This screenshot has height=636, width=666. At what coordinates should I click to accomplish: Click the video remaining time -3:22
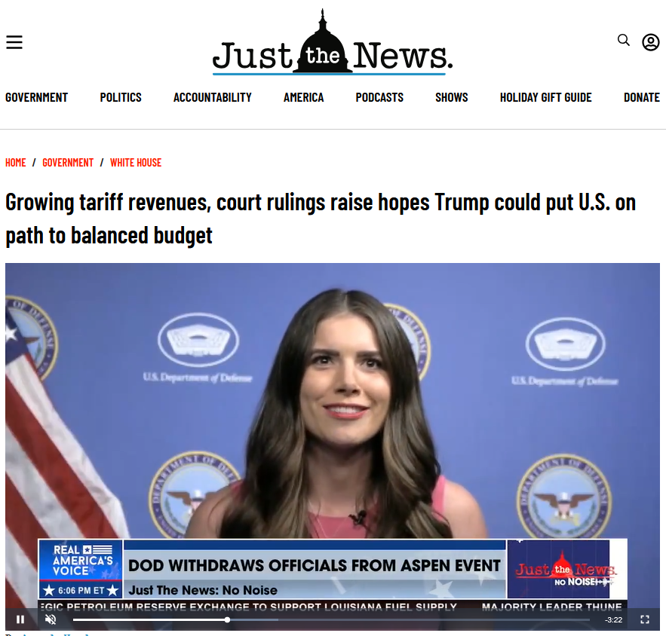tap(613, 620)
